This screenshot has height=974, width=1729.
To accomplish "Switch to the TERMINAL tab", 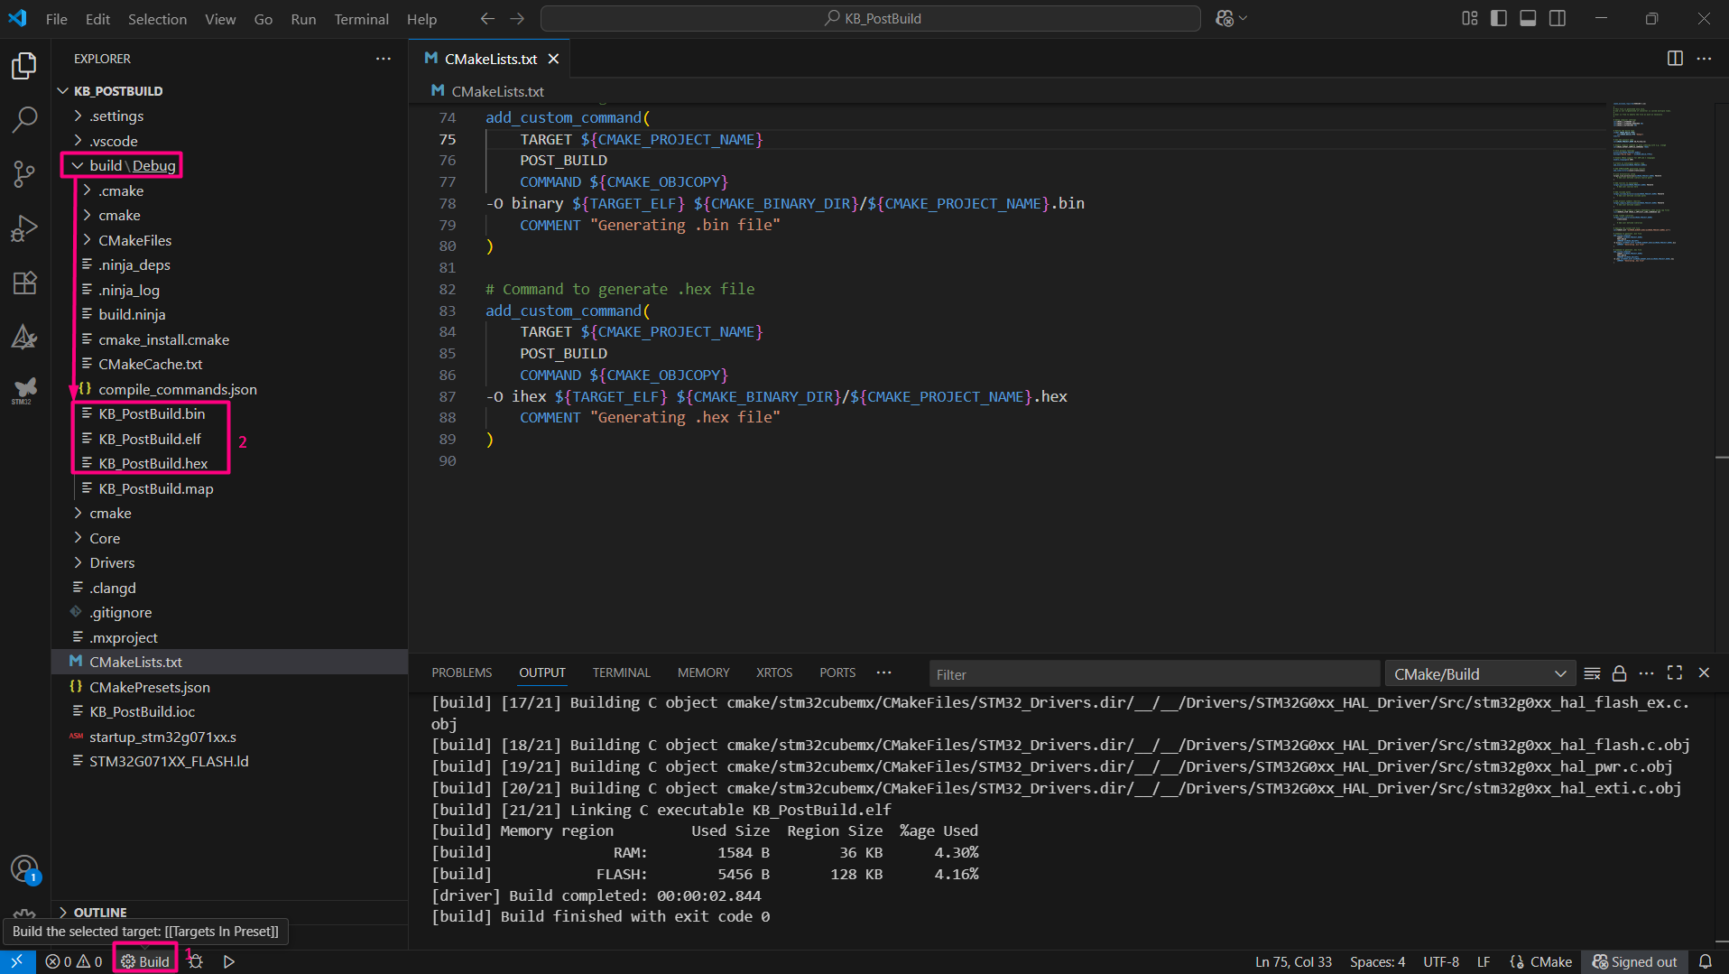I will [621, 672].
